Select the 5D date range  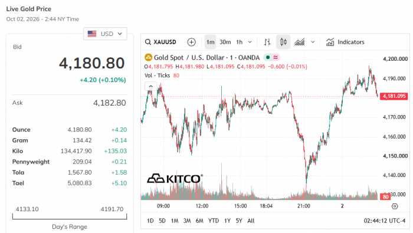tap(162, 221)
